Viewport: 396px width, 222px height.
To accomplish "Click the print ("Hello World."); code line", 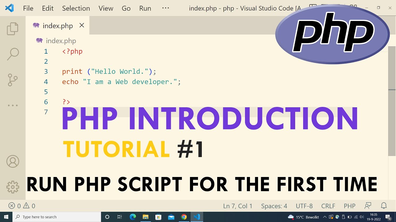I will pyautogui.click(x=109, y=72).
